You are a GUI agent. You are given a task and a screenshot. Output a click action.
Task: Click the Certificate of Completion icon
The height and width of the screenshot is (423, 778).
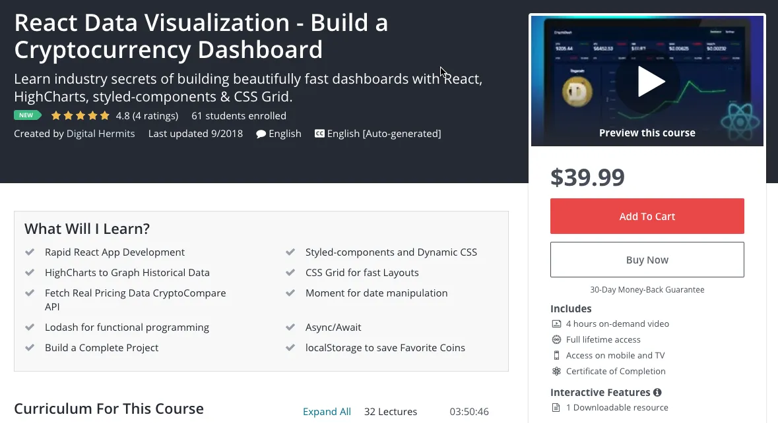[x=556, y=372]
